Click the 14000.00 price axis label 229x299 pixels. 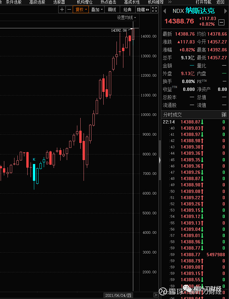[x=149, y=36]
